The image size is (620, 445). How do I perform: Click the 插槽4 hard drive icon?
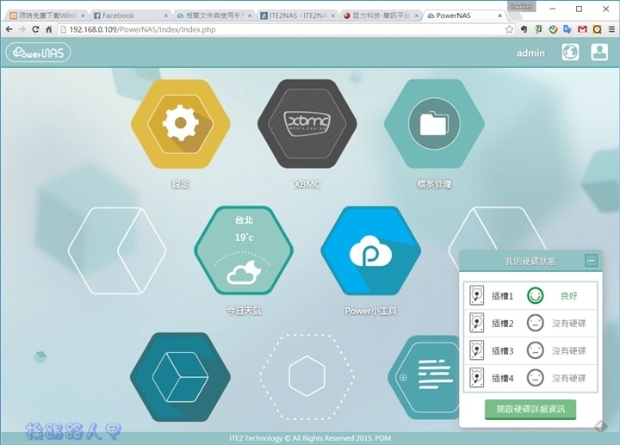pyautogui.click(x=477, y=378)
